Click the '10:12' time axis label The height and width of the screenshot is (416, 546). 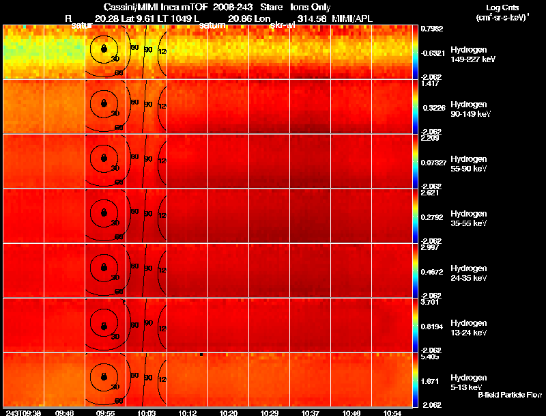tap(187, 413)
